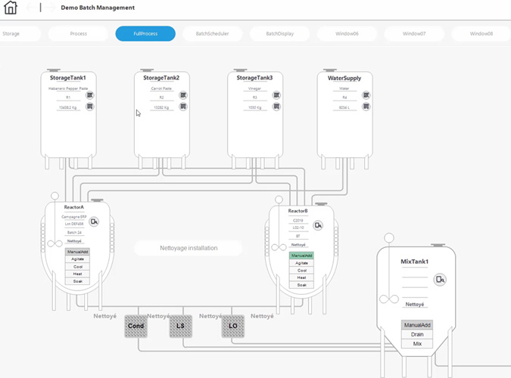Click the back navigation arrow

click(32, 8)
